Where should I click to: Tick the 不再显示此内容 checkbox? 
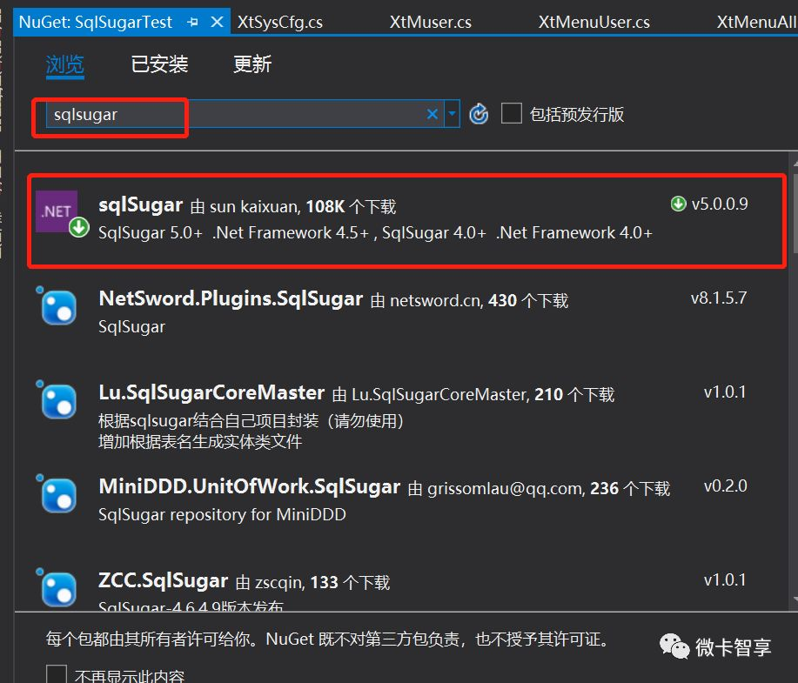tap(57, 673)
